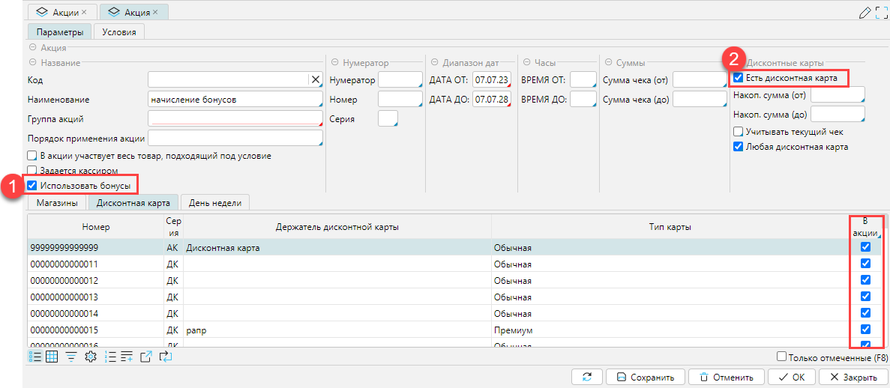
Task: Switch to the Условия tab
Action: (119, 31)
